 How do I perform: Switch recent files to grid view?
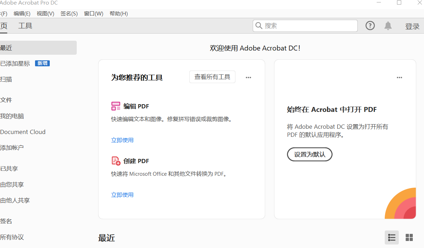(409, 237)
